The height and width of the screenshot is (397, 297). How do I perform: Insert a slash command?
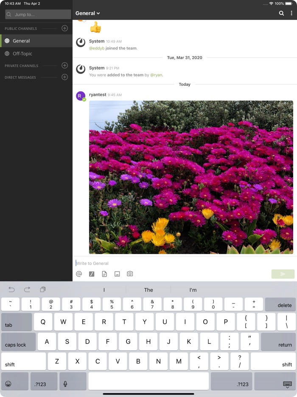pos(92,274)
